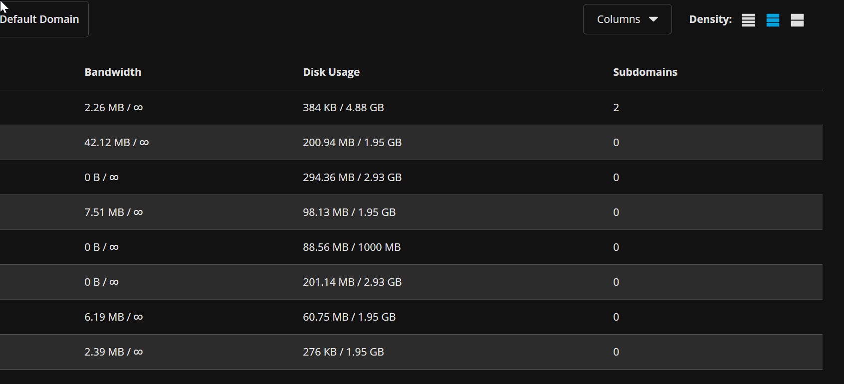Click the 201.14 MB / 2.93 GB cell

pos(352,282)
